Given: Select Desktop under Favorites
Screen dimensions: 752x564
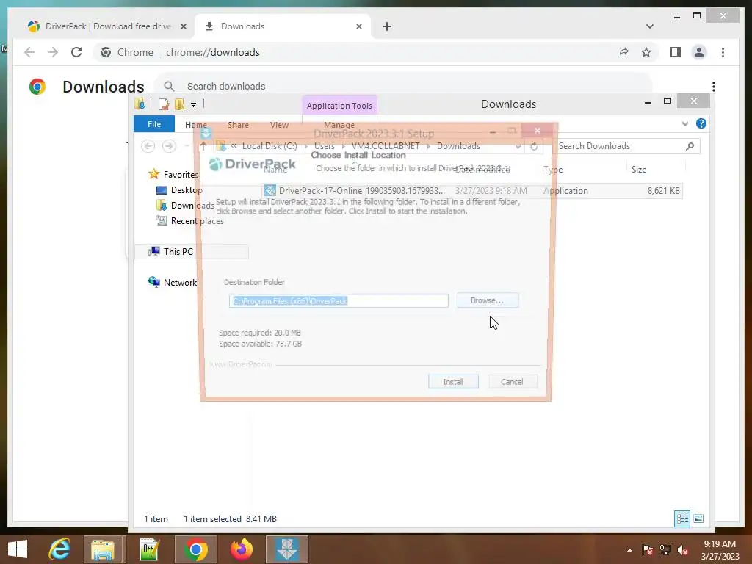Looking at the screenshot, I should click(179, 190).
